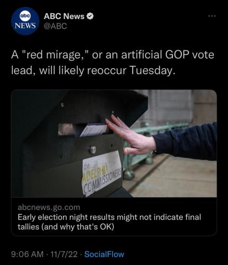Click the blue verified checkmark badge
Screen dimensions: 228x265
point(90,16)
